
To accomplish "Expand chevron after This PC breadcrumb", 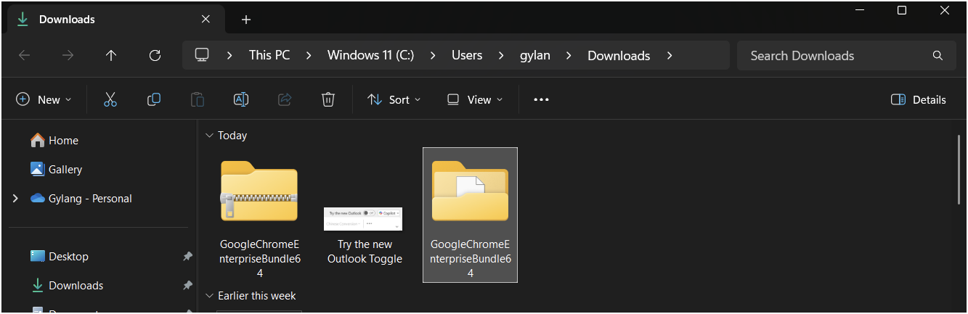I will pyautogui.click(x=309, y=55).
